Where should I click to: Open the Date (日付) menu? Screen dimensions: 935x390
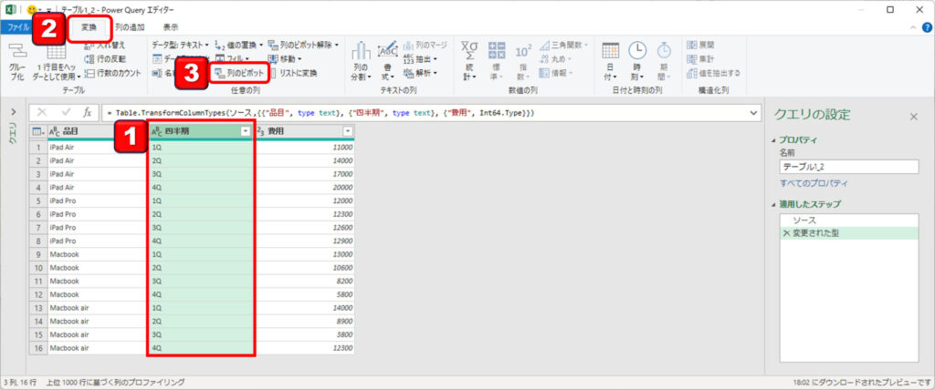click(x=611, y=61)
